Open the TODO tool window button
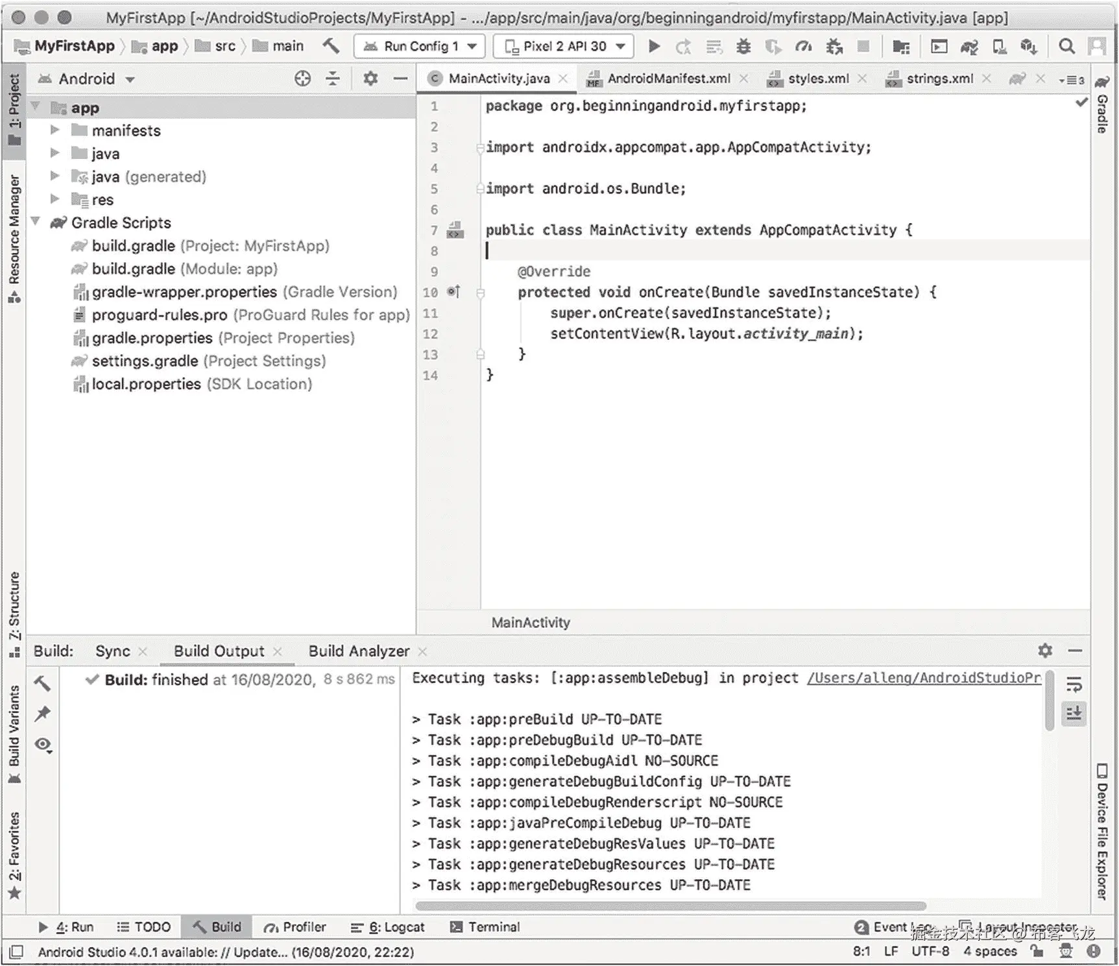The width and height of the screenshot is (1119, 966). pyautogui.click(x=144, y=927)
